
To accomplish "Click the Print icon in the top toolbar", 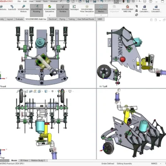I will [x=95, y=1].
